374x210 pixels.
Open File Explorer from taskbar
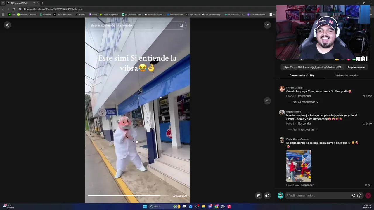[203, 206]
